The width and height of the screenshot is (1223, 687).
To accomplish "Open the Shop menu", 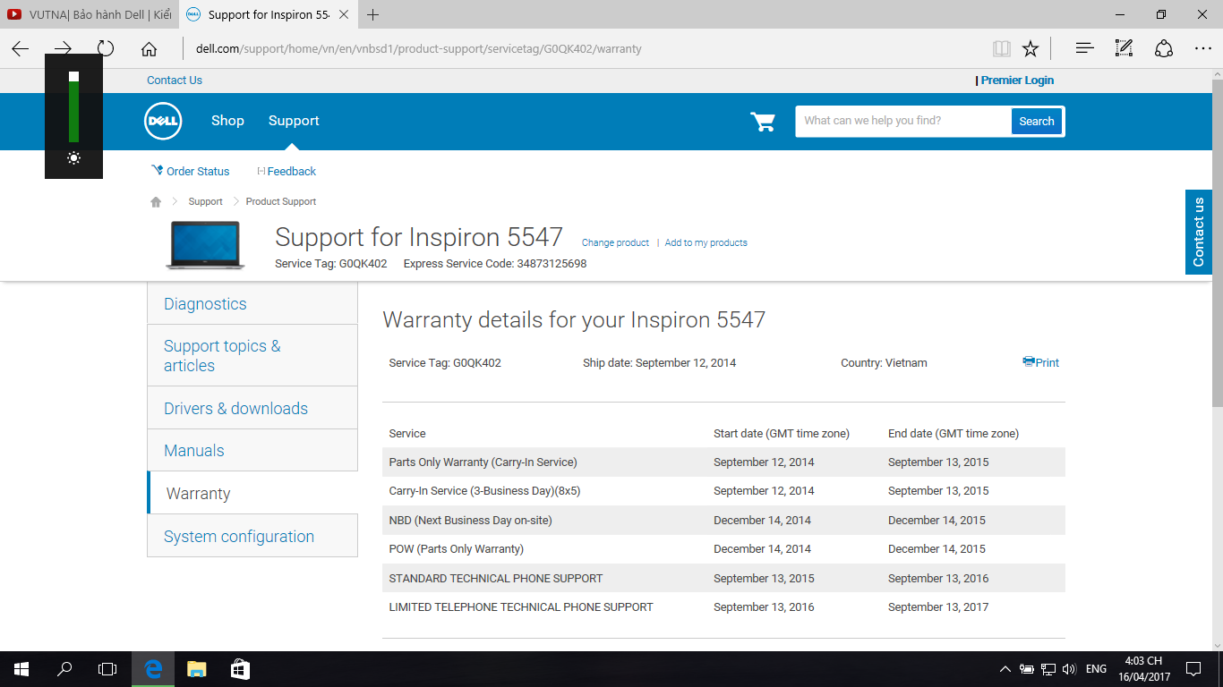I will [227, 121].
